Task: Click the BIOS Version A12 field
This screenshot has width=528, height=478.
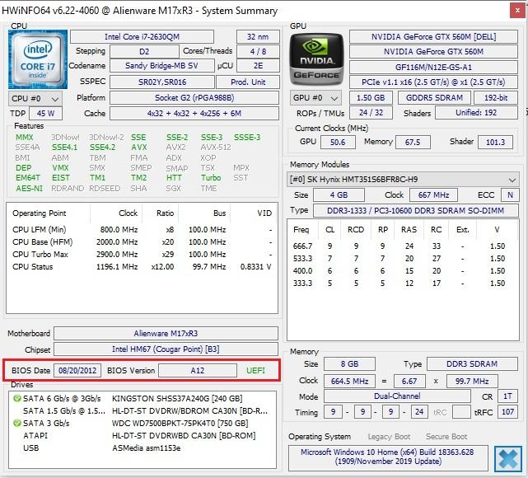Action: (198, 371)
